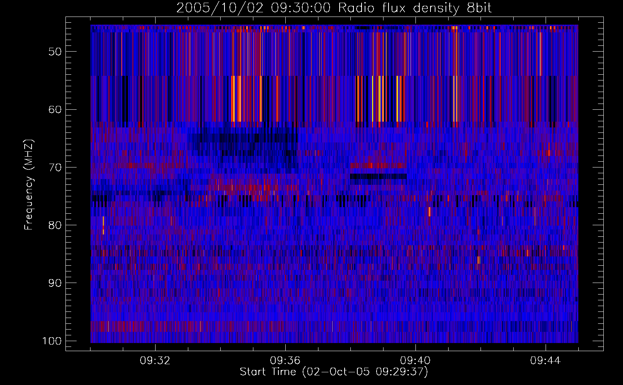The height and width of the screenshot is (385, 623).
Task: Click the "Start Time (02-Oct-05 09:29:37)" label
Action: tap(334, 372)
